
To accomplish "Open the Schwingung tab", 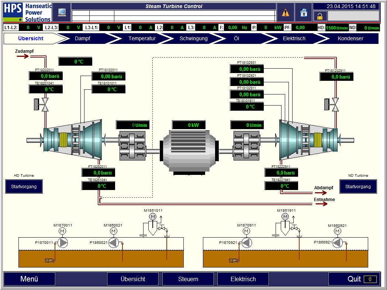I will coord(193,38).
